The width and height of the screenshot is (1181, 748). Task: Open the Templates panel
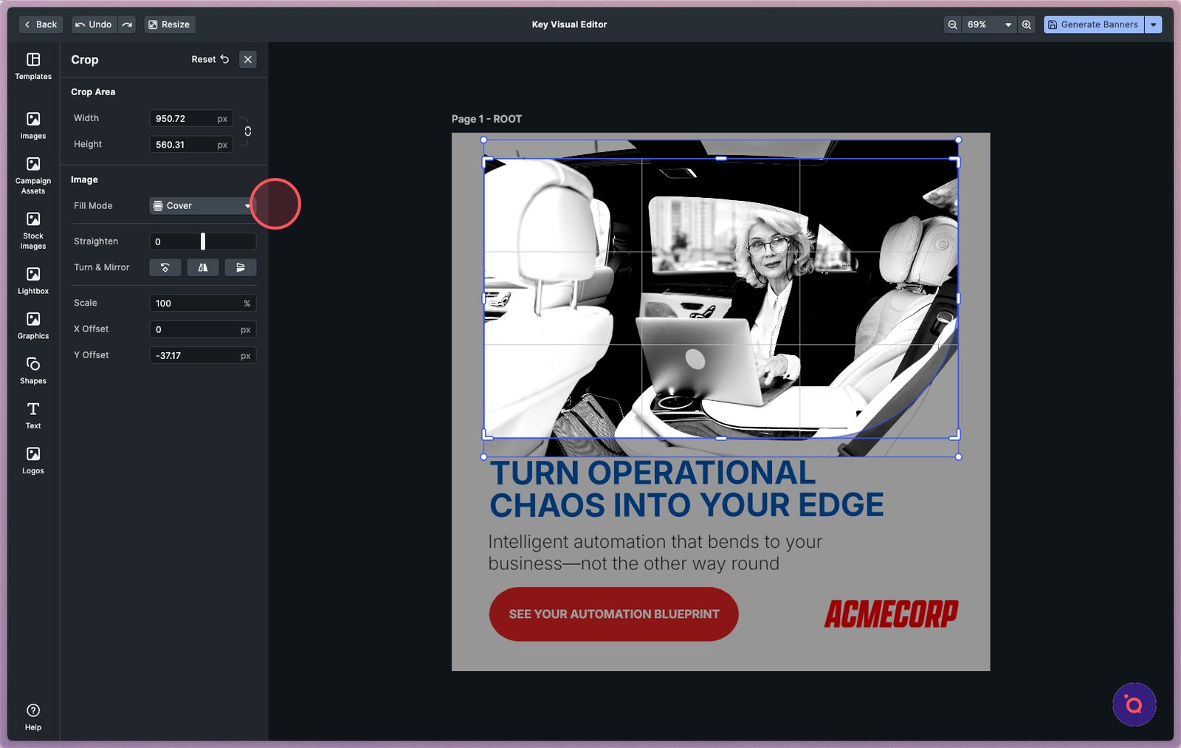click(x=33, y=66)
